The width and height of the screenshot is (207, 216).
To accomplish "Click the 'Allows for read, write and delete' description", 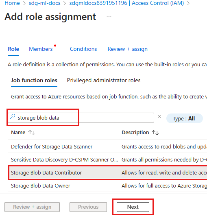I will click(164, 173).
